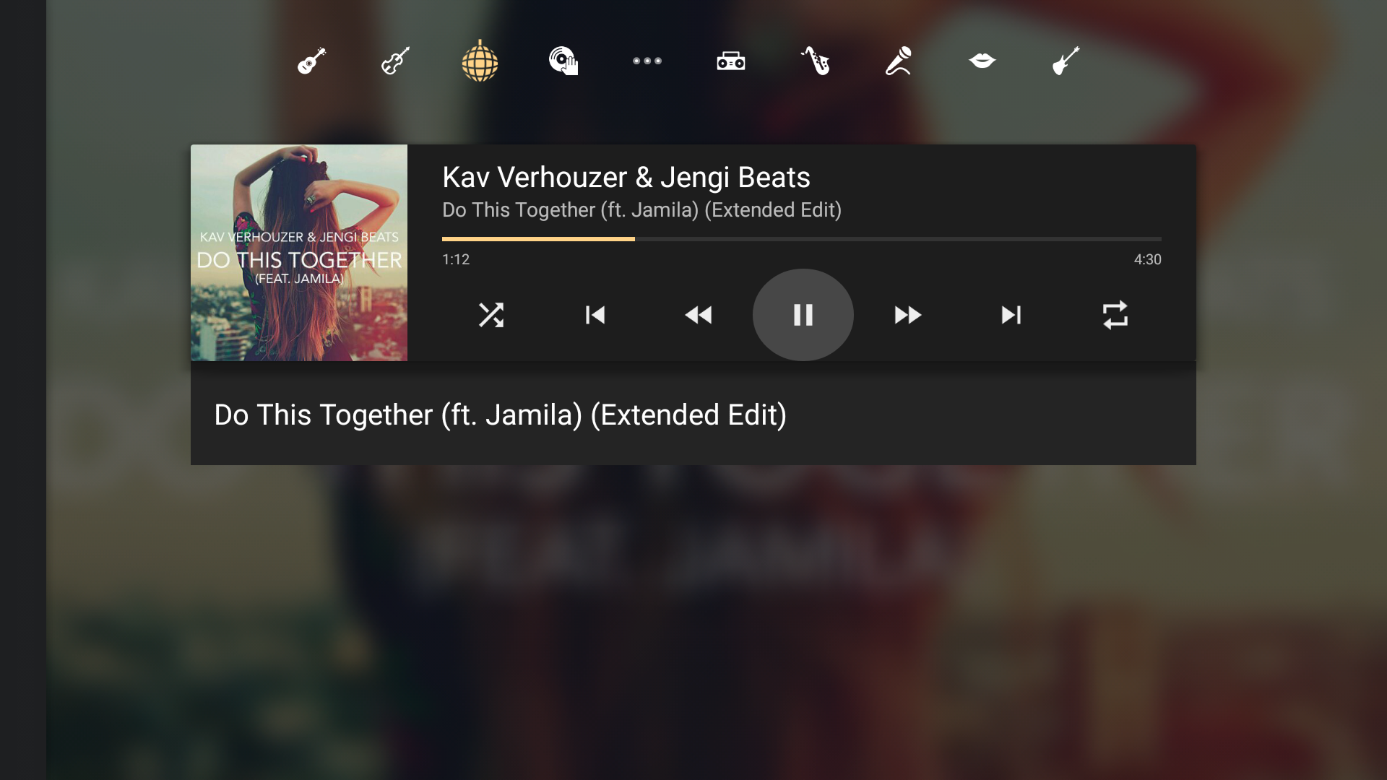Rewind the current track
1387x780 pixels.
pos(699,315)
